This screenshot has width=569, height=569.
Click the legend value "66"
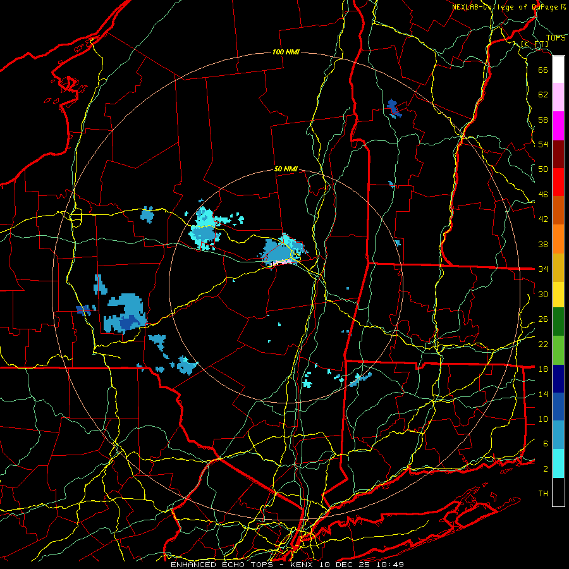click(543, 70)
